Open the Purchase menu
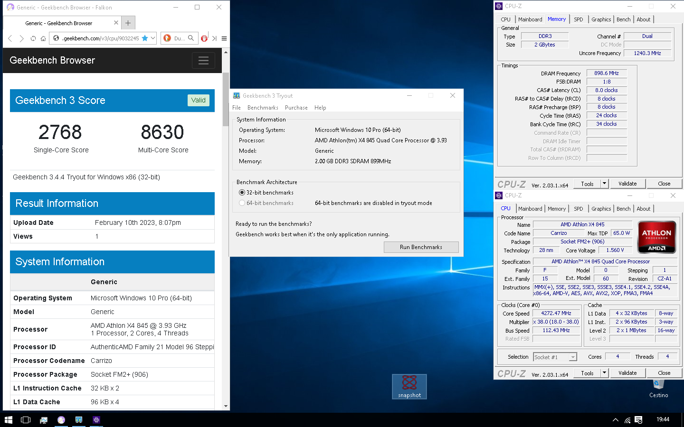Viewport: 684px width, 427px height. (296, 108)
